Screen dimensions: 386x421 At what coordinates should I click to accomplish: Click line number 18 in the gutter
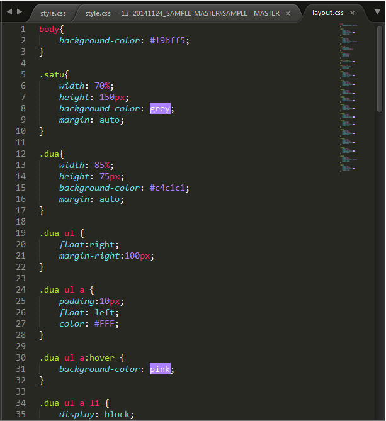tap(21, 222)
